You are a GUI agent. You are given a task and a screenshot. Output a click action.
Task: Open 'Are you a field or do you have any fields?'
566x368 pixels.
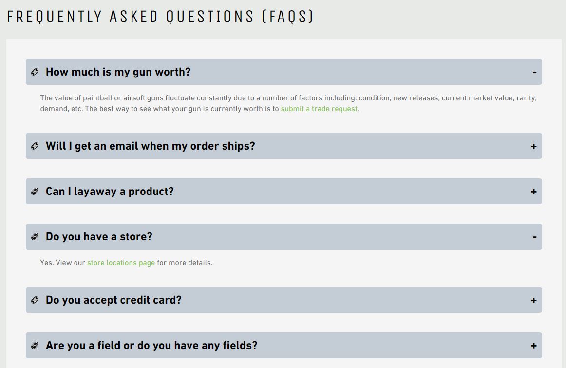click(x=151, y=345)
